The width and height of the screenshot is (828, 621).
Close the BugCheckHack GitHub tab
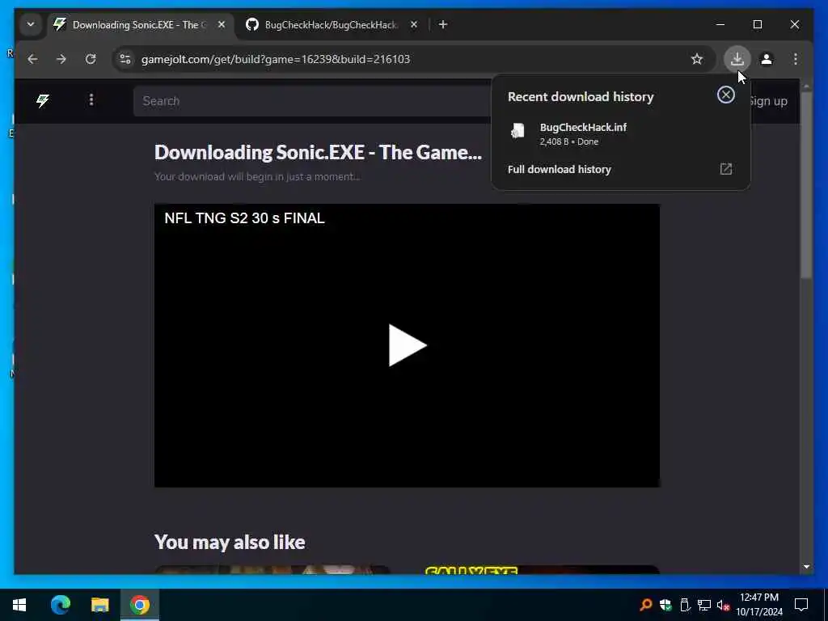click(x=414, y=25)
